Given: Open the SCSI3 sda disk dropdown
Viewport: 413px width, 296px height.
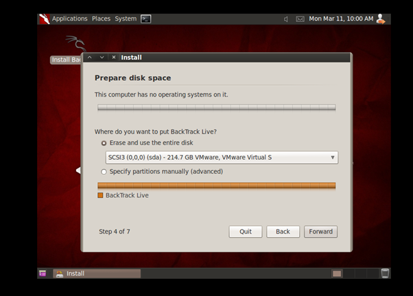Looking at the screenshot, I should (222, 158).
